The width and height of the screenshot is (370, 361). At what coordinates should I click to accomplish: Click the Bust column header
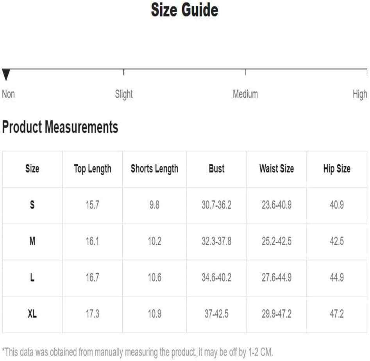(x=216, y=169)
